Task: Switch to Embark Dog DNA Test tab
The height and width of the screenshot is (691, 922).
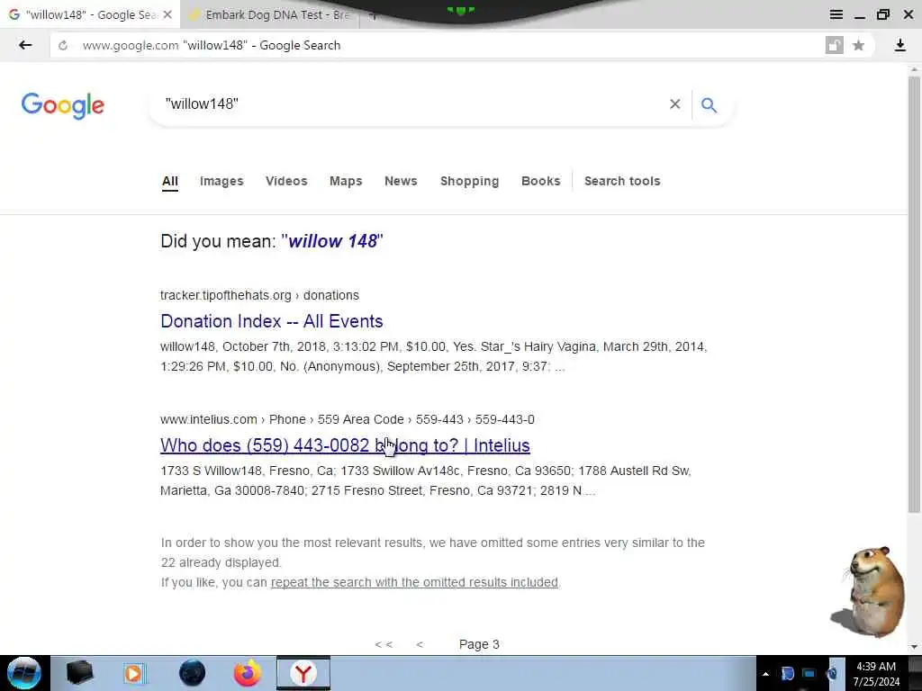Action: click(x=270, y=14)
